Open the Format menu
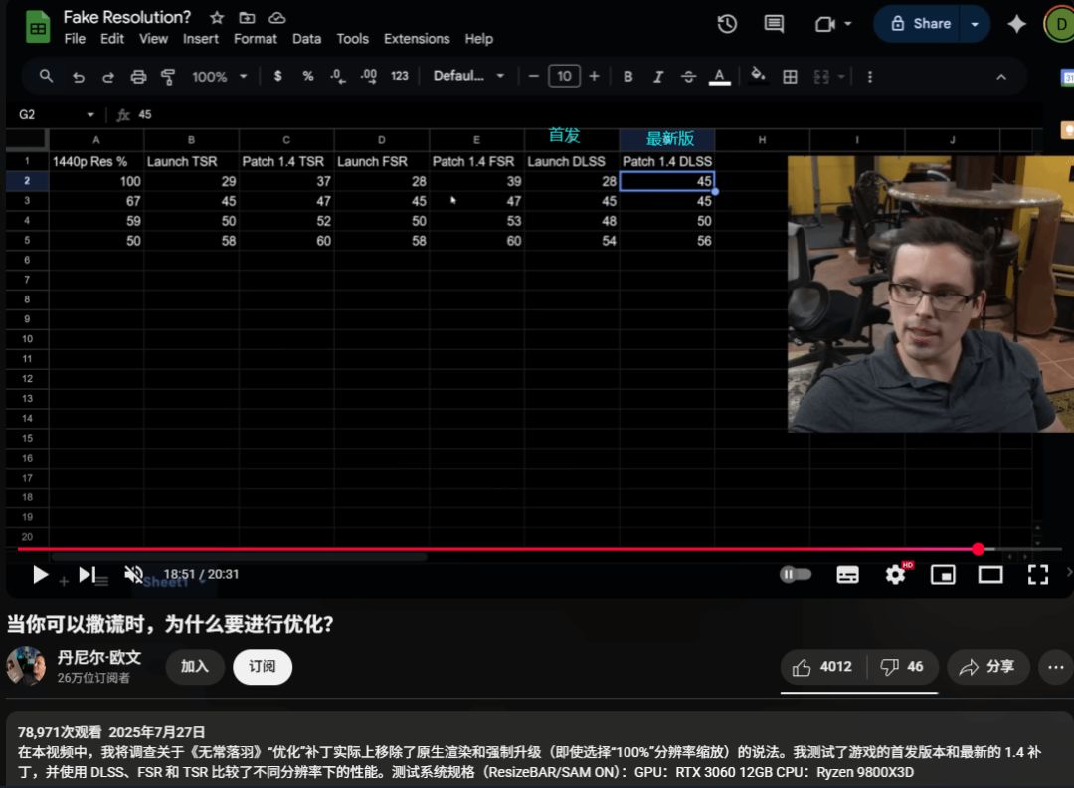 256,39
